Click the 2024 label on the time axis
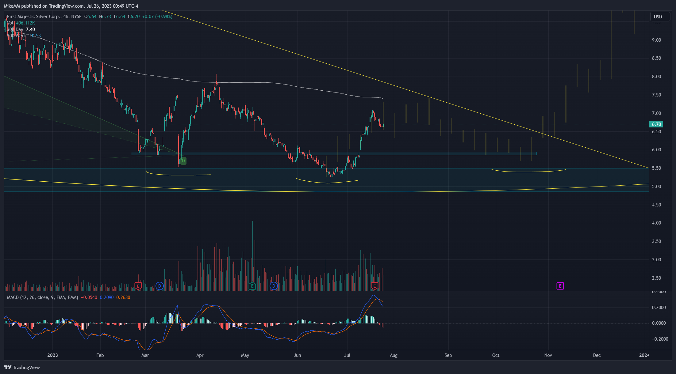676x374 pixels. (x=644, y=355)
